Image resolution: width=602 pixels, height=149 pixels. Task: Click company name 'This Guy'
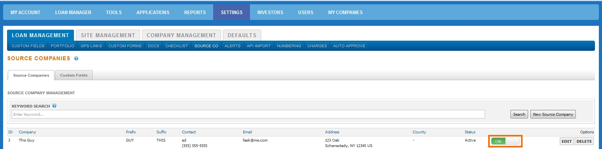point(27,140)
